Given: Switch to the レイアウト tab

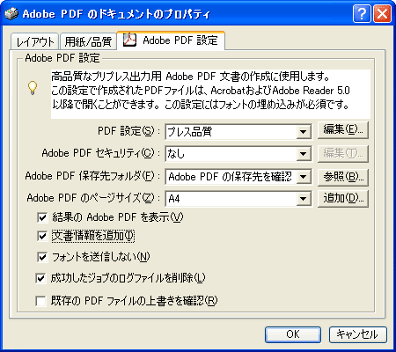Looking at the screenshot, I should point(35,41).
